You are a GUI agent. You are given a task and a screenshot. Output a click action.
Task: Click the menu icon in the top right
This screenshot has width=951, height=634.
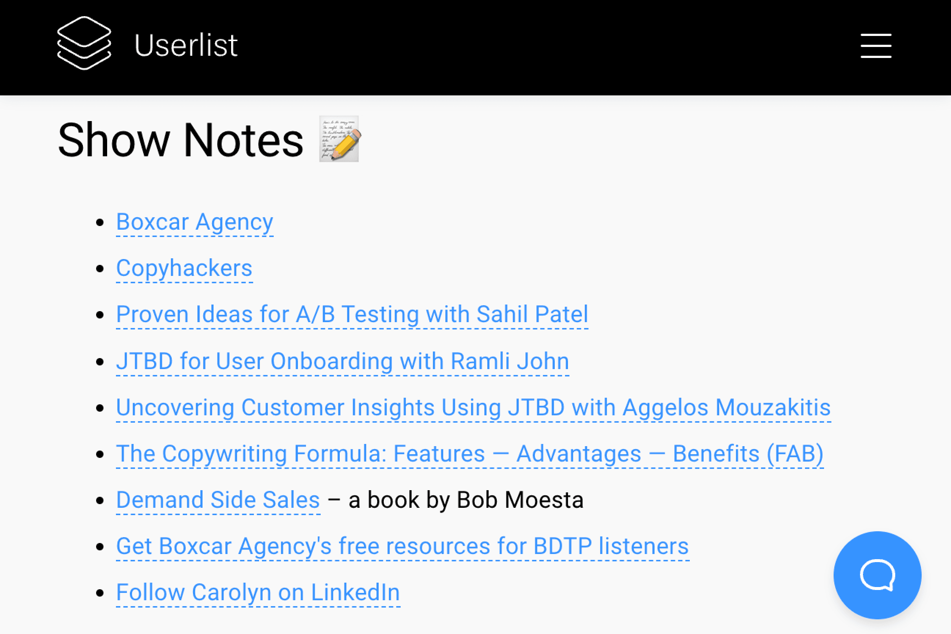coord(876,46)
